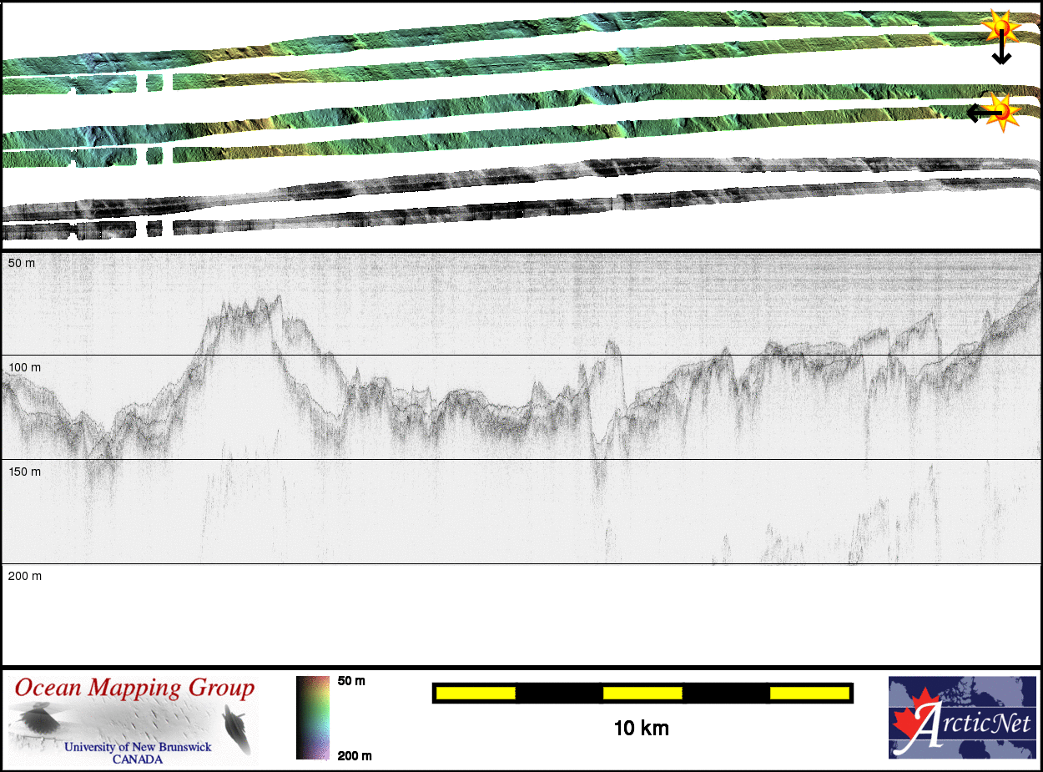Click the 50 m depth label in the profile
This screenshot has width=1043, height=772.
pyautogui.click(x=22, y=263)
